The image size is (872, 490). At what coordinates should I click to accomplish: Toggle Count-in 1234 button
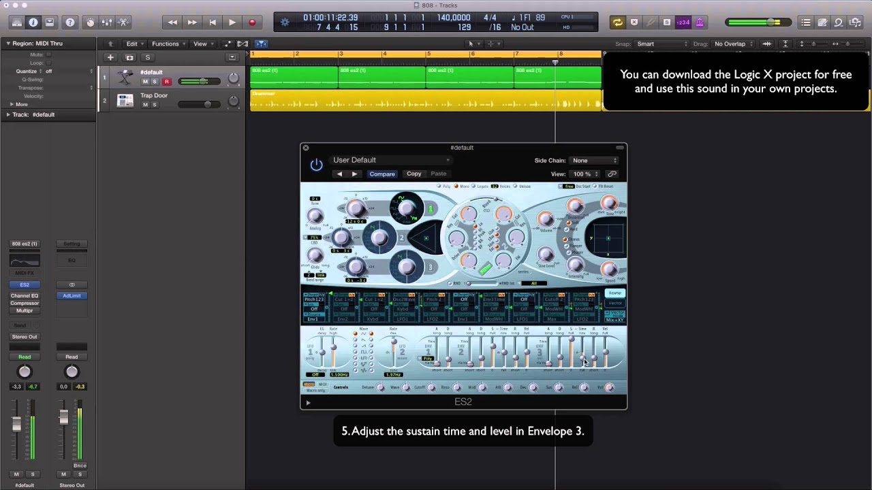click(x=682, y=22)
